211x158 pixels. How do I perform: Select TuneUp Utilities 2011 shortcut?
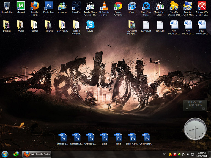[x=174, y=9]
